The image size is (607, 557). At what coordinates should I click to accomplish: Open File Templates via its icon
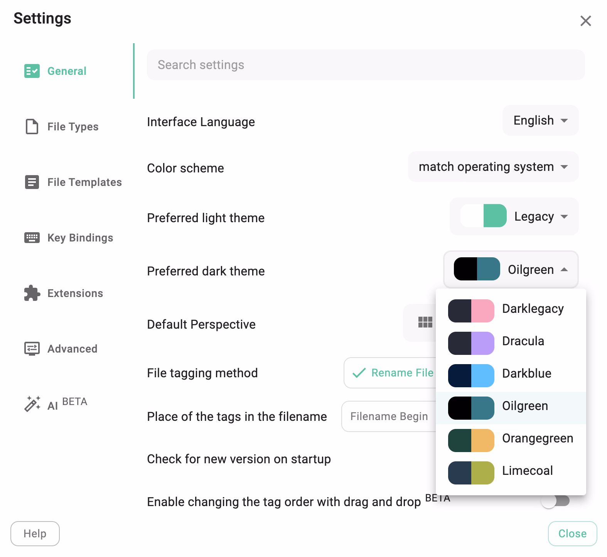(x=32, y=182)
